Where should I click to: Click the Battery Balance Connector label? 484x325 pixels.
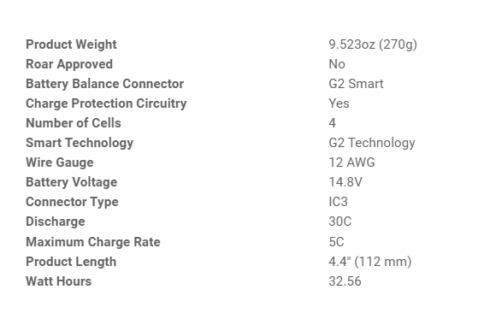[105, 84]
